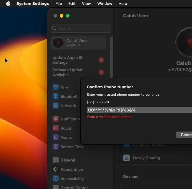Click the Confirm Phone Number heading
Viewport: 192px width, 189px height.
[x=110, y=87]
